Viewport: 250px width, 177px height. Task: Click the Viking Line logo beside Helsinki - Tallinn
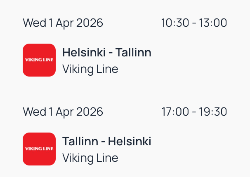tap(39, 60)
